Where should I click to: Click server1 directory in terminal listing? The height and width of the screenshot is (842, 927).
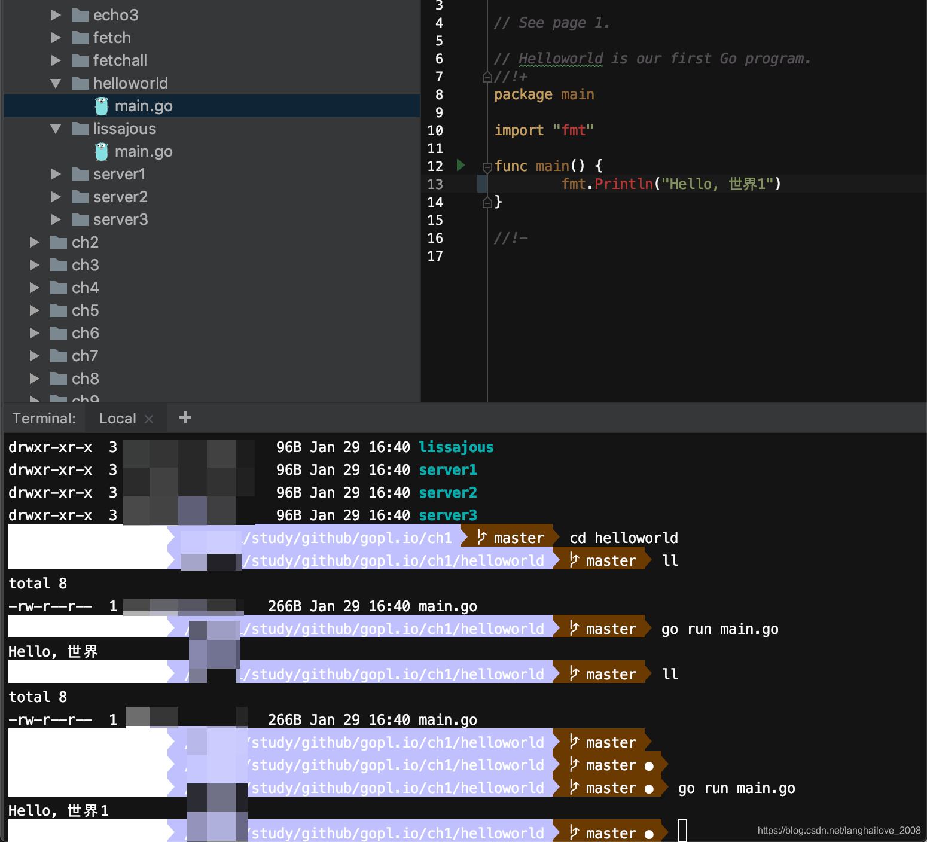(448, 469)
